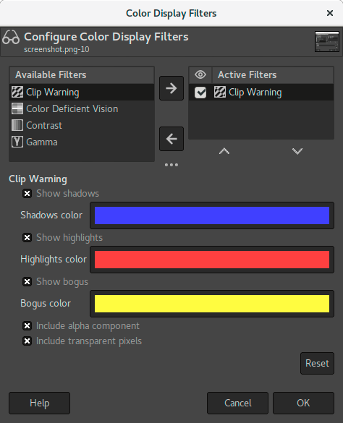
Task: Select Gamma in Available Filters
Action: pos(82,142)
